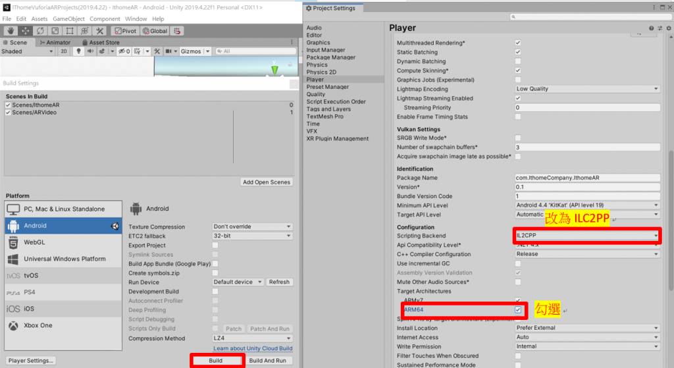The image size is (674, 368).
Task: Enable Export Project checkbox
Action: pyautogui.click(x=215, y=245)
